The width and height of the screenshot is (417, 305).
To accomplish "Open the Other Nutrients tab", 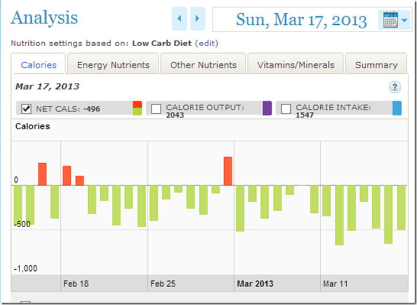I will pyautogui.click(x=203, y=65).
